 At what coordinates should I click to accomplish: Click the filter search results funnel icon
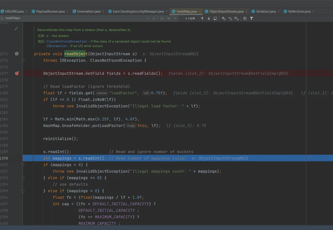[252, 18]
